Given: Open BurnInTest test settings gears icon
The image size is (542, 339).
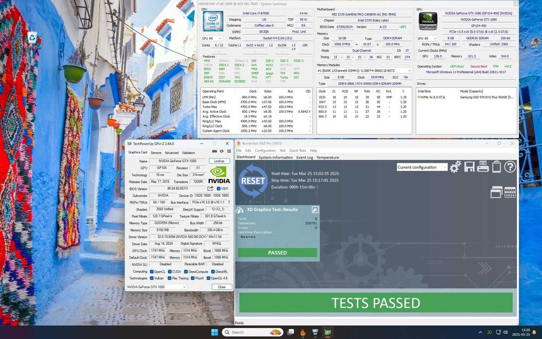Looking at the screenshot, I should tap(455, 167).
